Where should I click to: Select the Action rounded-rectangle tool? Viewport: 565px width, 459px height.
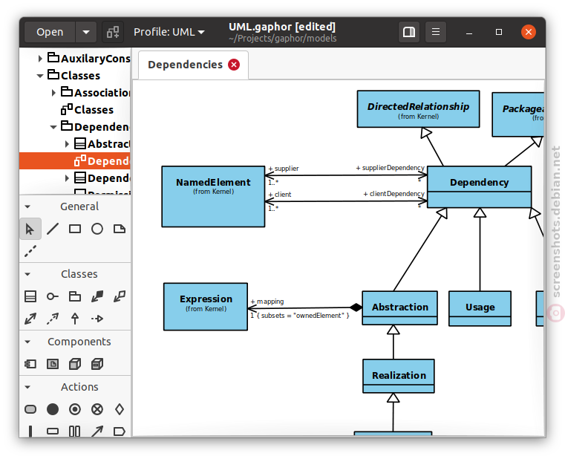pos(30,409)
